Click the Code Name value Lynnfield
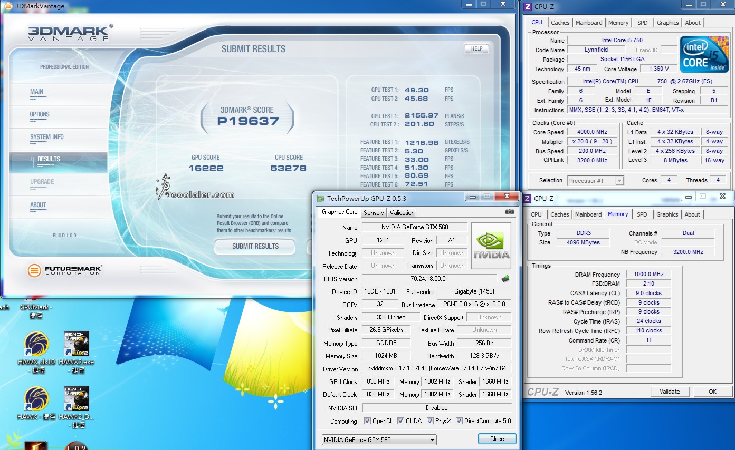Viewport: 735px width, 450px height. pyautogui.click(x=596, y=50)
